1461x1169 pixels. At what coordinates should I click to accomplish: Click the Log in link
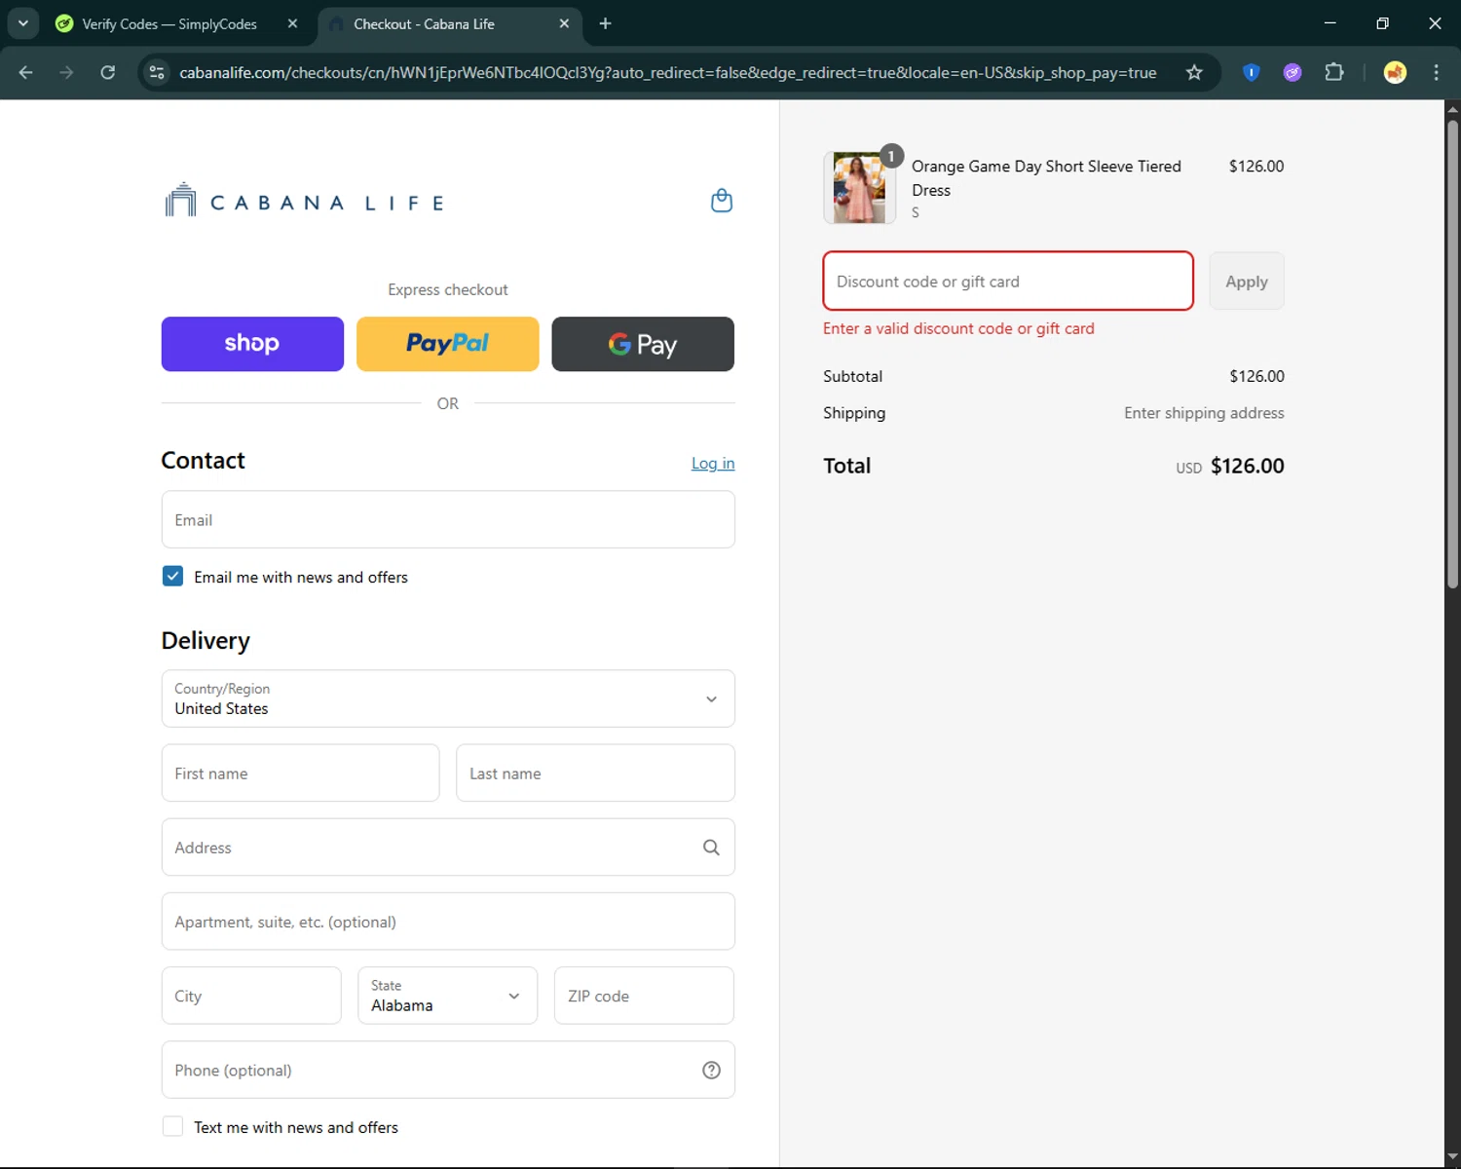713,463
